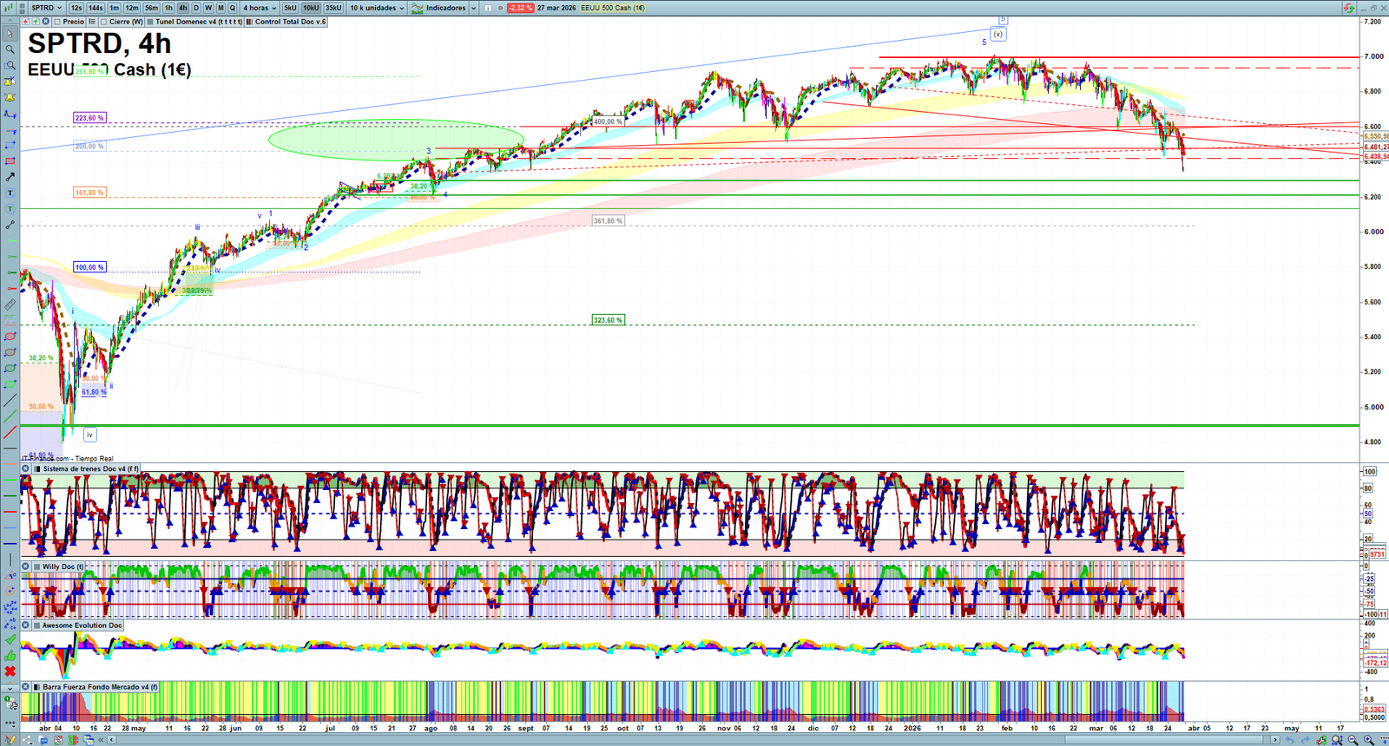Screen dimensions: 1389x746
Task: Select the red ellipse drawing tool
Action: click(10, 337)
